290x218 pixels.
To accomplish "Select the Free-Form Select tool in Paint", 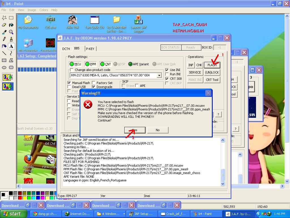I will (x=4, y=18).
